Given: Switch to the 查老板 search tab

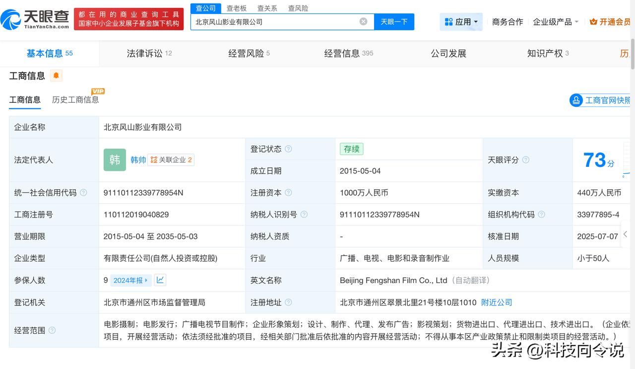Looking at the screenshot, I should point(237,8).
